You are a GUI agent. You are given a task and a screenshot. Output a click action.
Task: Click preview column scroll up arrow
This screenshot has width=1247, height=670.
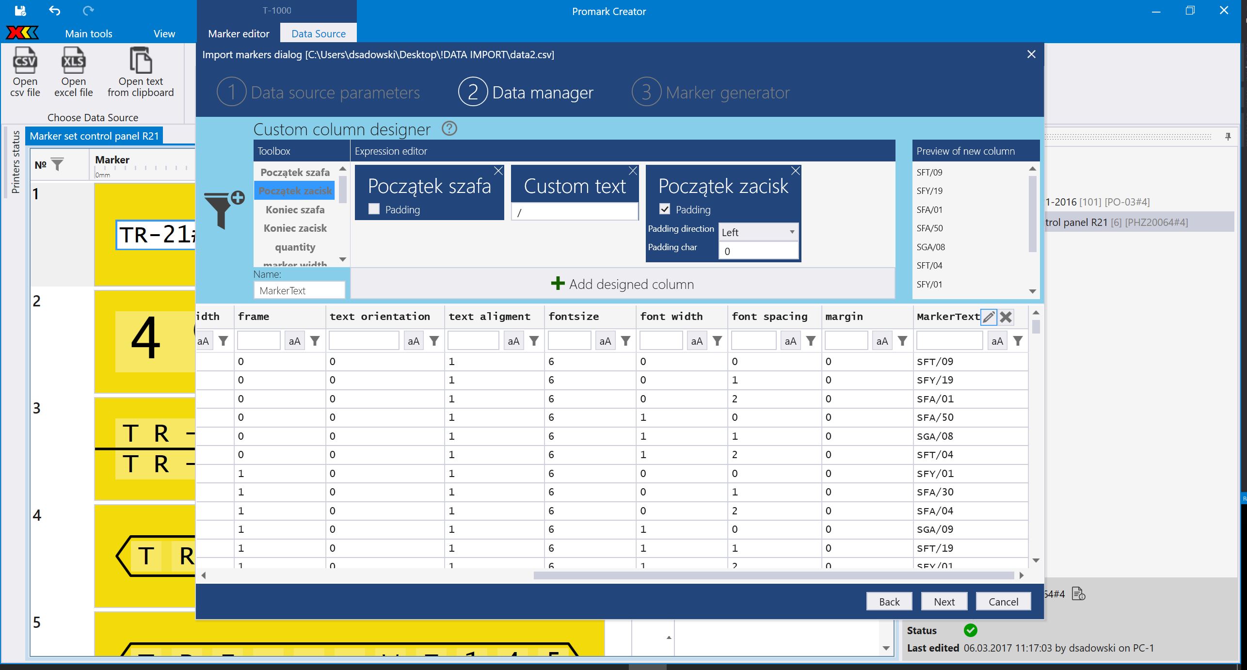click(x=1032, y=169)
